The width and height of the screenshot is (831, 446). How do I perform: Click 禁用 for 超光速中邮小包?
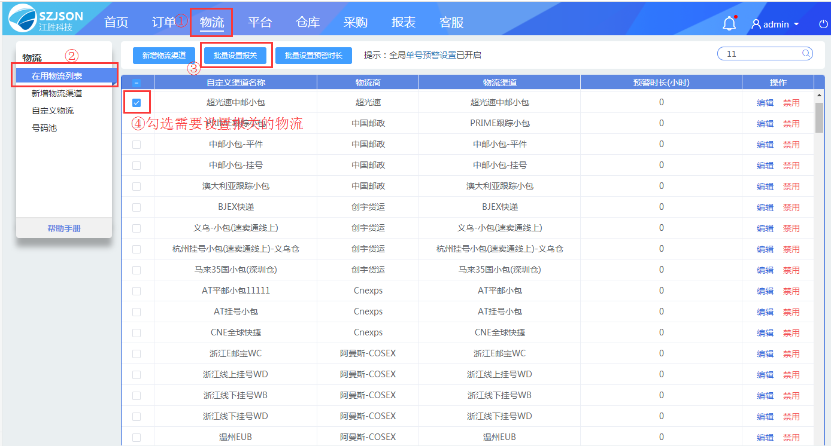tap(791, 103)
